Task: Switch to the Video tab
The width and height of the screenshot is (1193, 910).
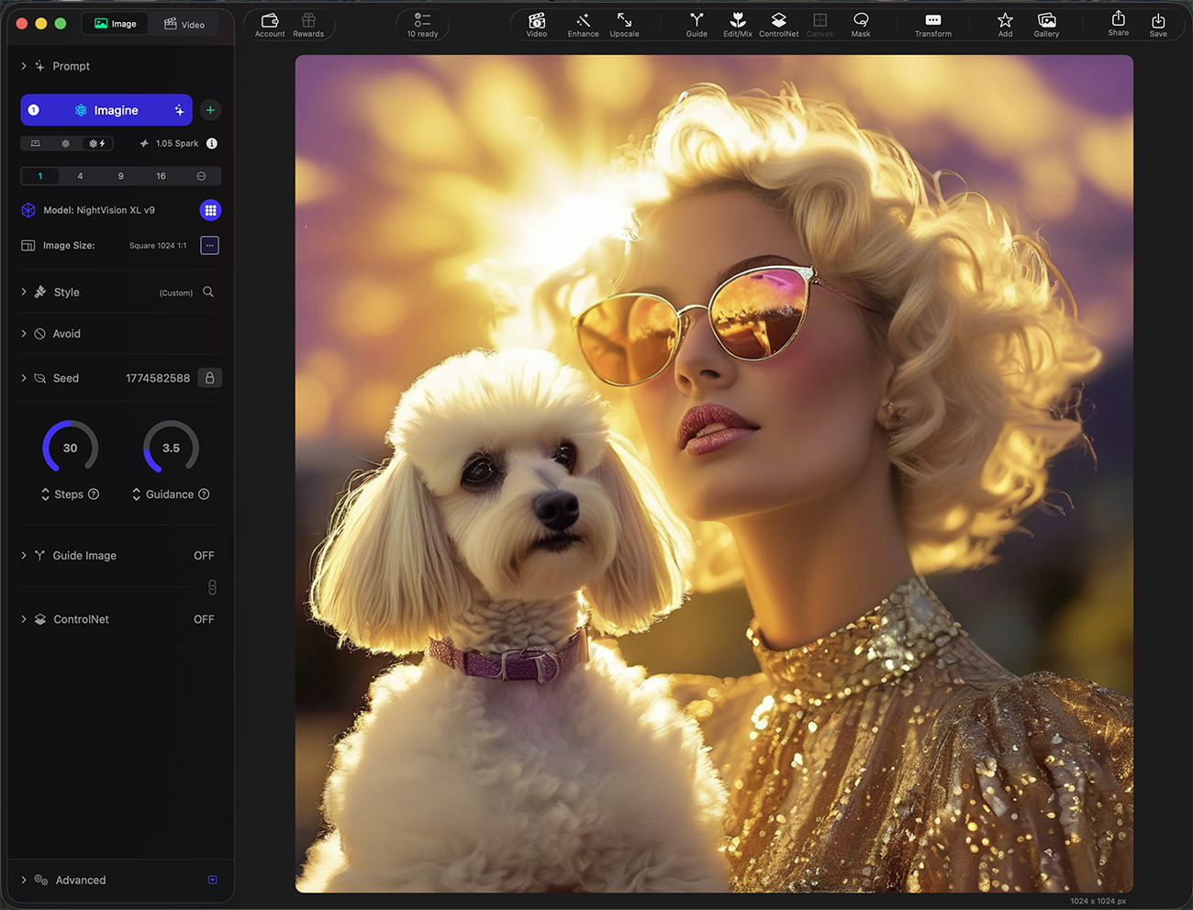Action: point(184,24)
